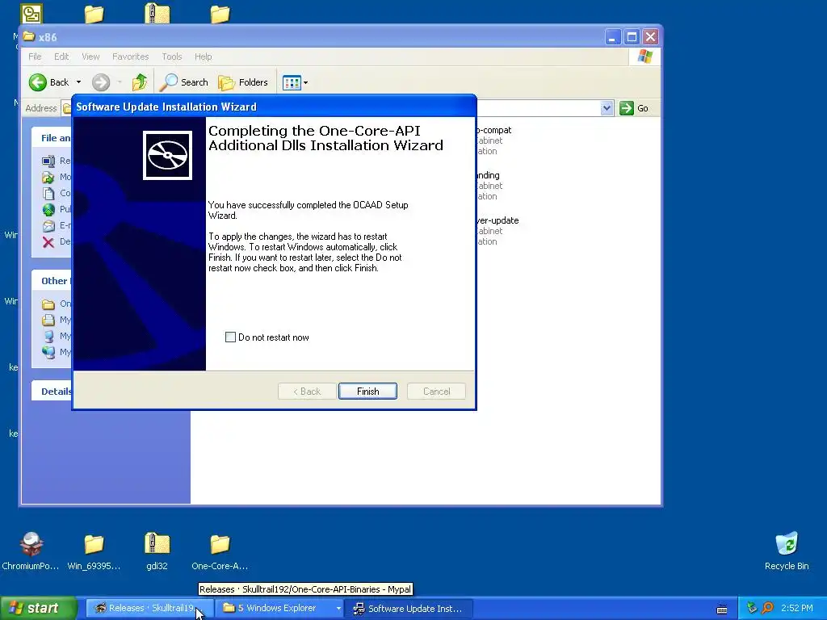Click the Safely Remove Hardware tray icon
The image size is (827, 620).
(752, 609)
